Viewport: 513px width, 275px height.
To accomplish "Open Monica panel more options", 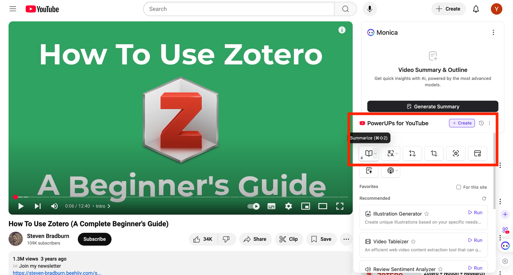I will pyautogui.click(x=493, y=33).
